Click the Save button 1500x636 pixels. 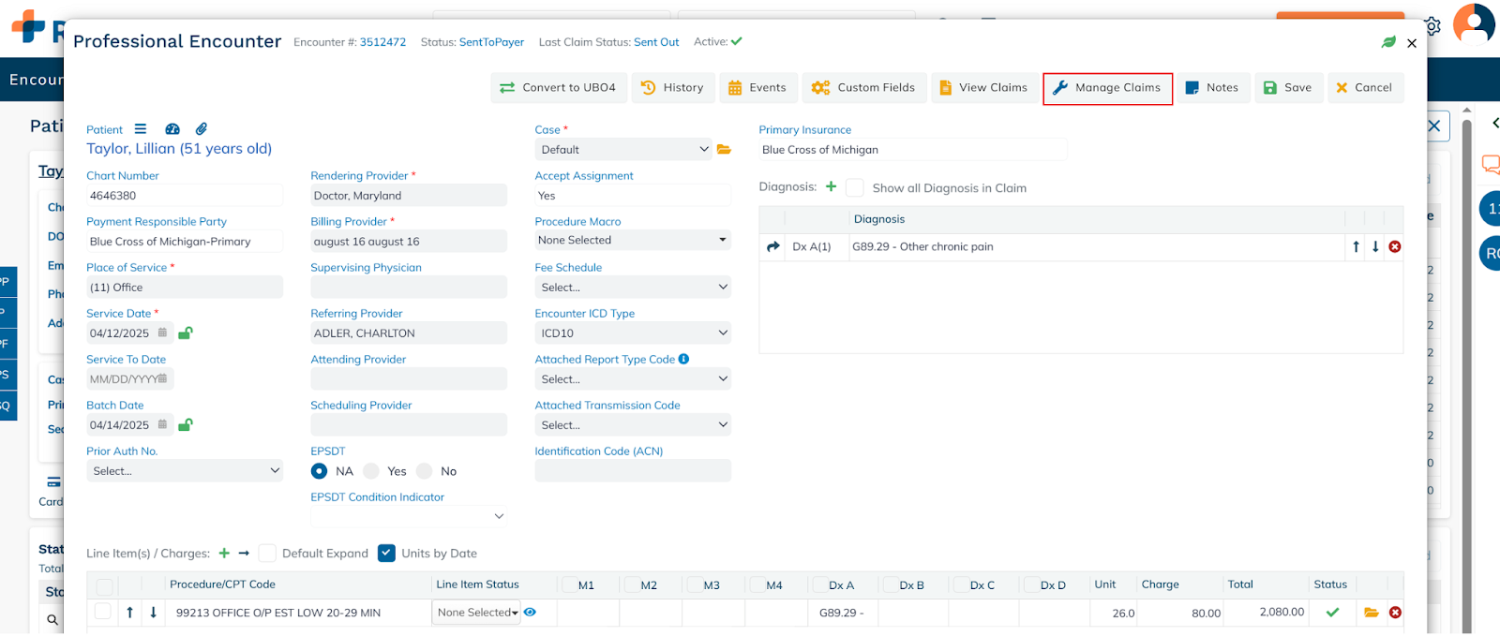point(1287,88)
